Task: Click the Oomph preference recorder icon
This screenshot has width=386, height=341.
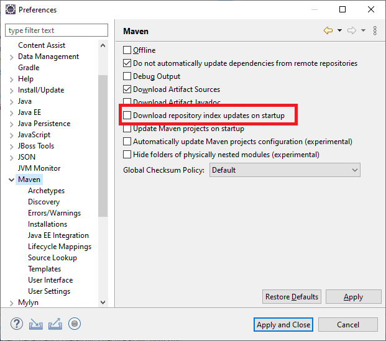Action: tap(75, 324)
